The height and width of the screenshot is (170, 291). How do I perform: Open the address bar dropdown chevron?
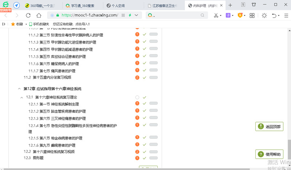(136, 15)
